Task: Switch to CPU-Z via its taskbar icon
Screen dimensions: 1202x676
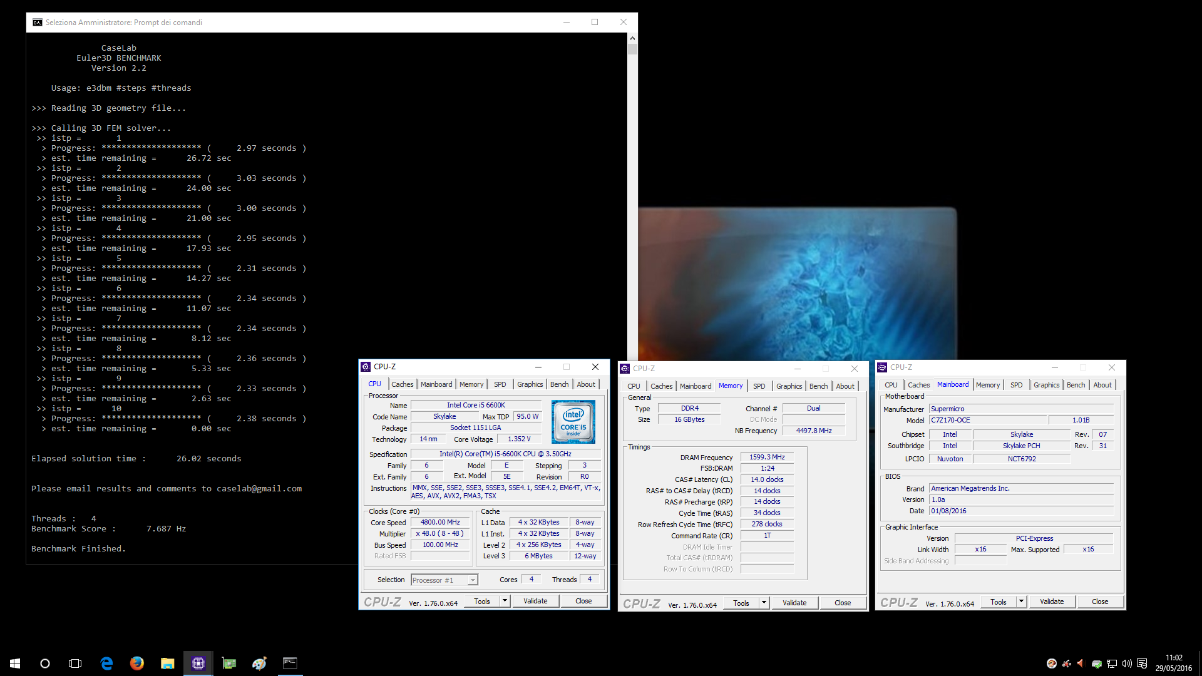Action: tap(198, 663)
